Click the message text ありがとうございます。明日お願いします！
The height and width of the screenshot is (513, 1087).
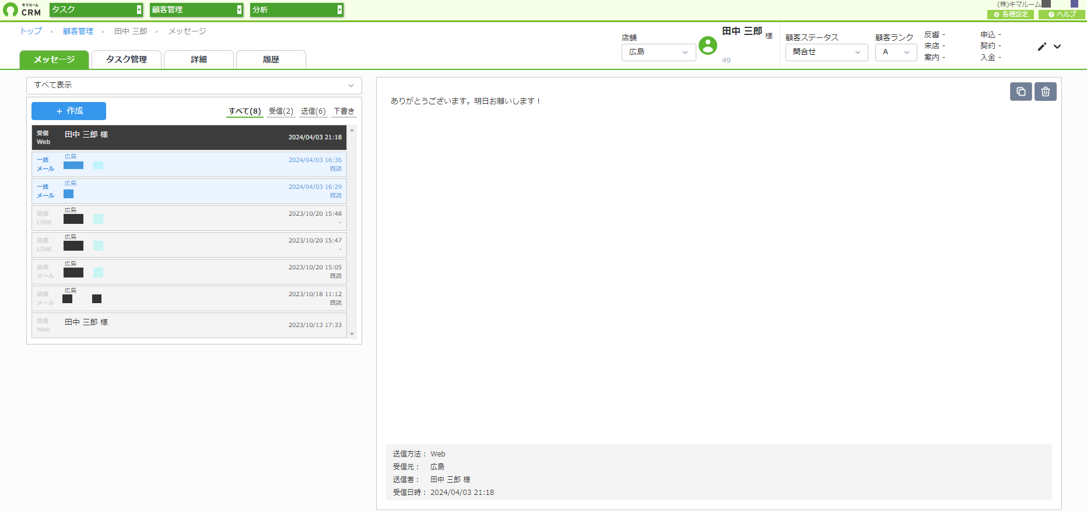466,101
